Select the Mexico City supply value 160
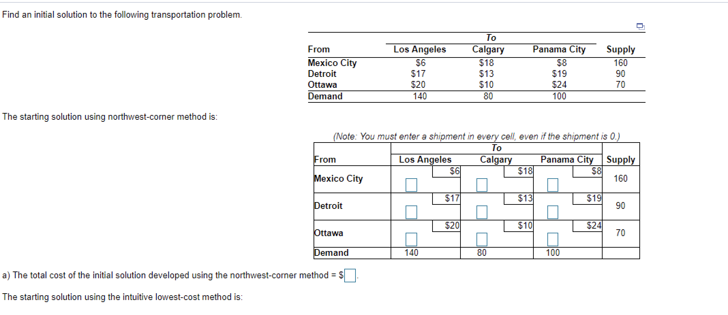 621,179
